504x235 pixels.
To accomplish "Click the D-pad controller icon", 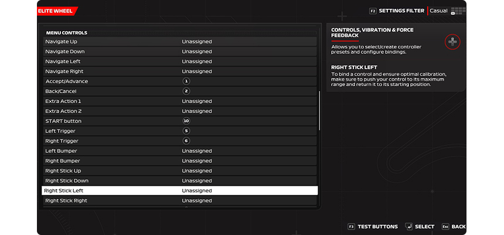I will coord(452,42).
